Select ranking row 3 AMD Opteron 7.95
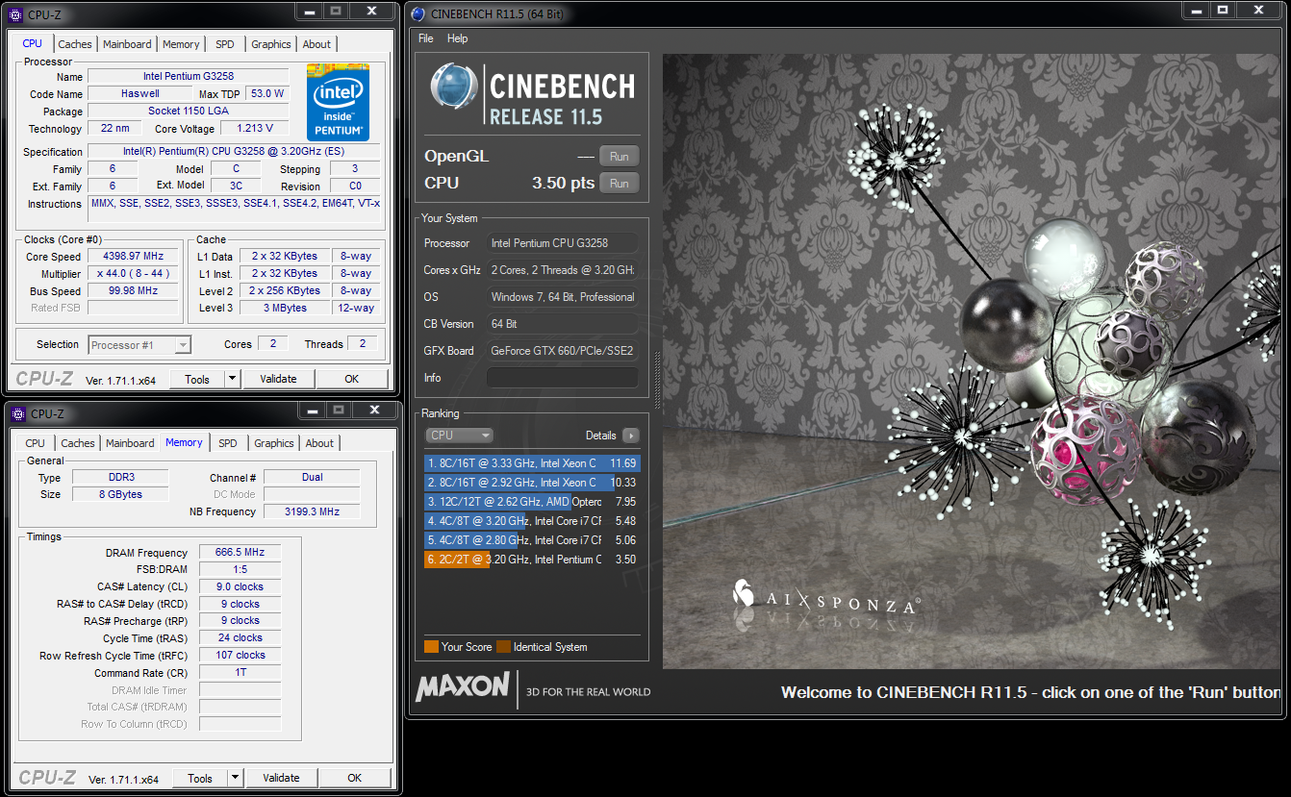Screen dimensions: 1291x797 532,502
